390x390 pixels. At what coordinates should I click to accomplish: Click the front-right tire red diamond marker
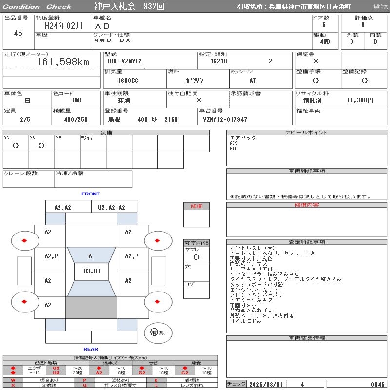click(157, 240)
